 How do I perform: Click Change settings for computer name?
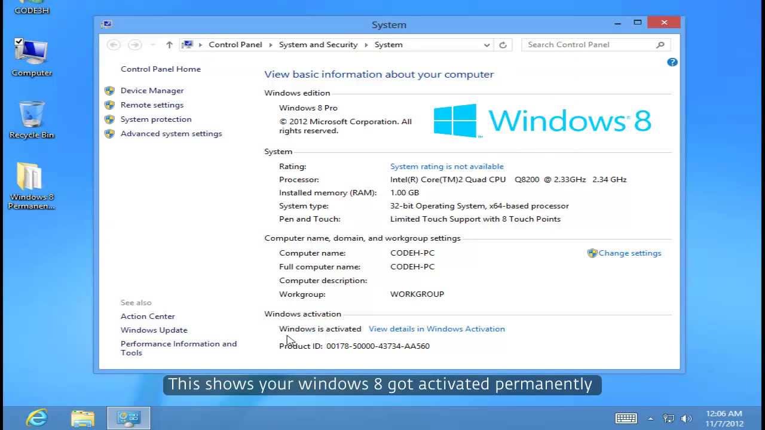click(x=630, y=253)
